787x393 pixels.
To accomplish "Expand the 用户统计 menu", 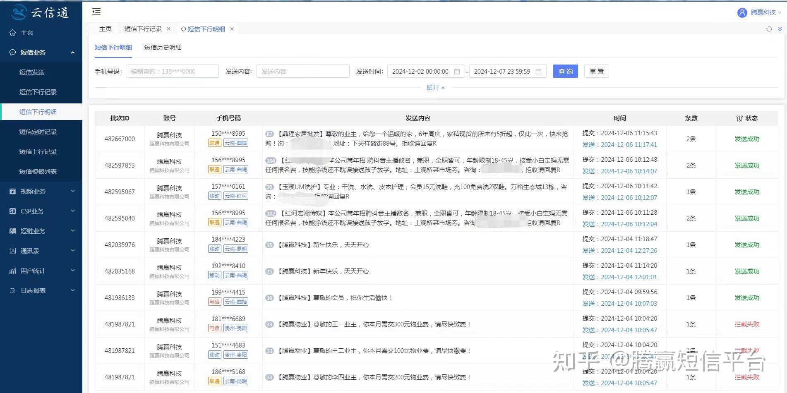I will (x=73, y=271).
